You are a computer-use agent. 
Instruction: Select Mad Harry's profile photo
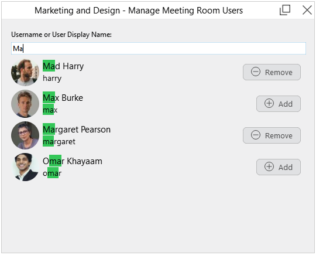pyautogui.click(x=25, y=72)
